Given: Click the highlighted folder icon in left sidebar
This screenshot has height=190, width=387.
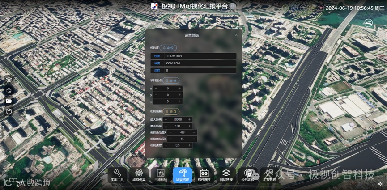Looking at the screenshot, I should pyautogui.click(x=9, y=101).
